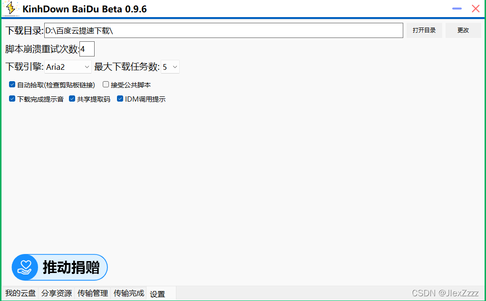Viewport: 486px width, 301px height.
Task: Click the 推动捐赠 donate button
Action: 60,267
